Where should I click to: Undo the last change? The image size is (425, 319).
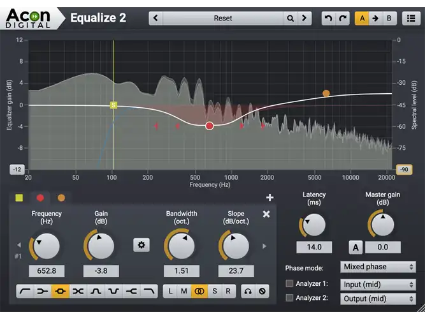(x=329, y=19)
